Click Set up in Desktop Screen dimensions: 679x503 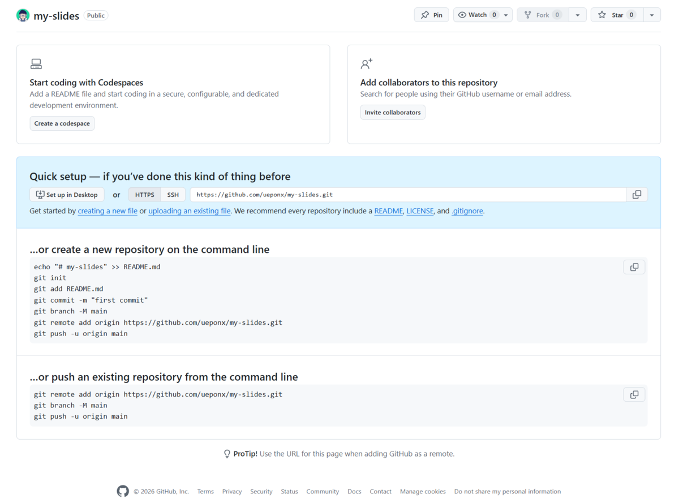67,195
